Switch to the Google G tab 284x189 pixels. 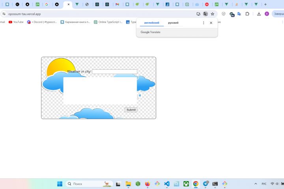pyautogui.click(x=47, y=4)
